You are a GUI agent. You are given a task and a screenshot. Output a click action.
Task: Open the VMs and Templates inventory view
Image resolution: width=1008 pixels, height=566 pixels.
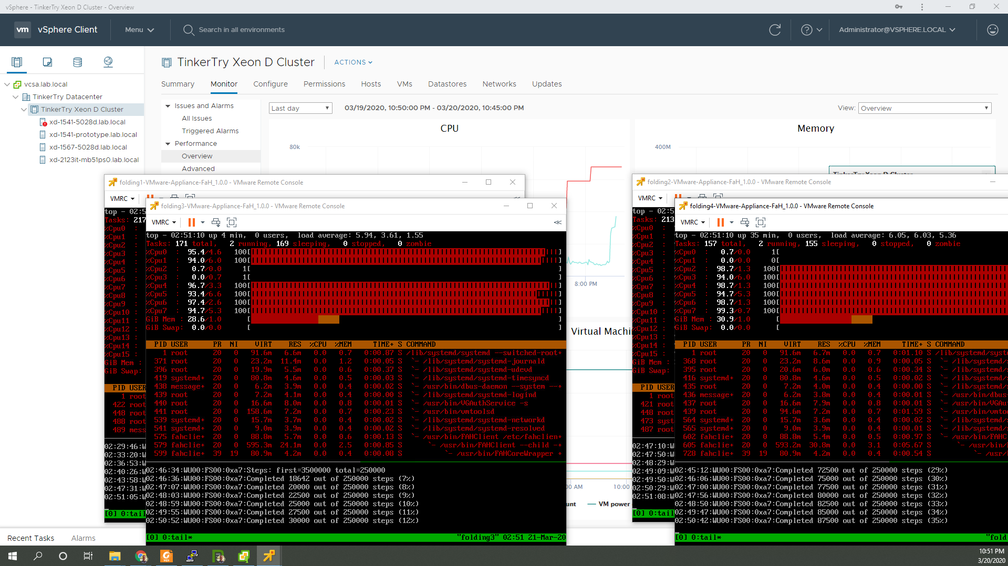pyautogui.click(x=47, y=62)
